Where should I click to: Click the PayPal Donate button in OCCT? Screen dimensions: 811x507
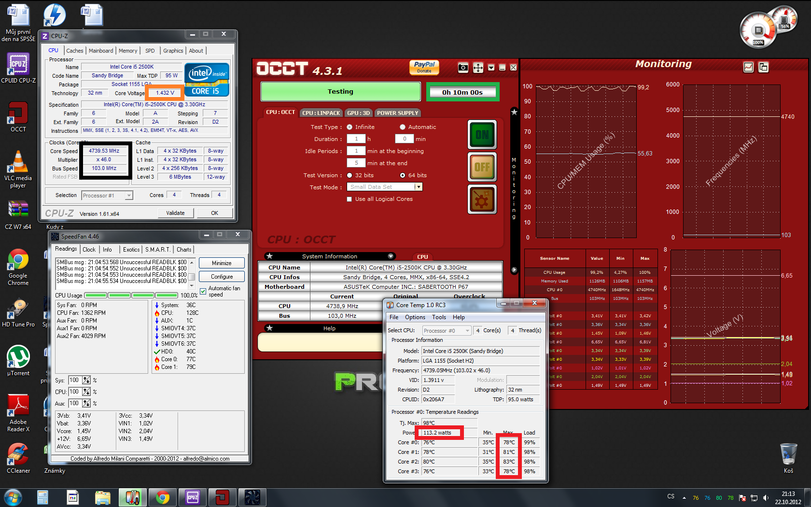click(424, 67)
